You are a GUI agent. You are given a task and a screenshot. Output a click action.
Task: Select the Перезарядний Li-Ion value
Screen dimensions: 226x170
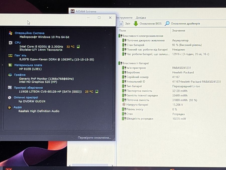pyautogui.click(x=186, y=86)
